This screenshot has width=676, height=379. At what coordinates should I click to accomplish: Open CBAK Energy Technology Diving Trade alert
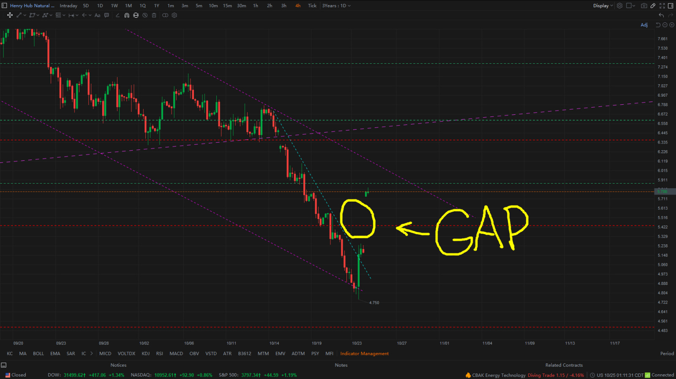pyautogui.click(x=525, y=375)
